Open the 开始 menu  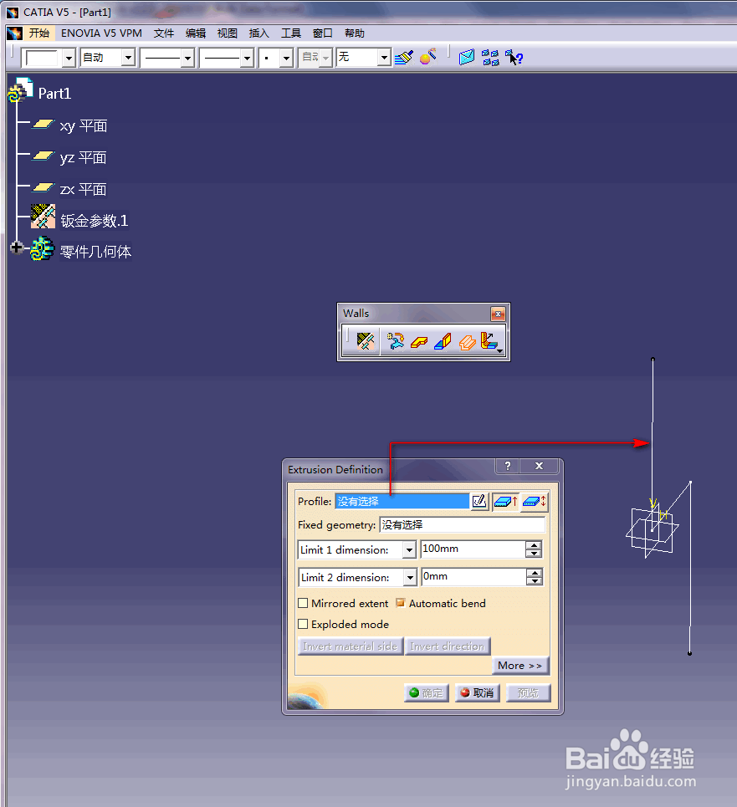(x=39, y=33)
